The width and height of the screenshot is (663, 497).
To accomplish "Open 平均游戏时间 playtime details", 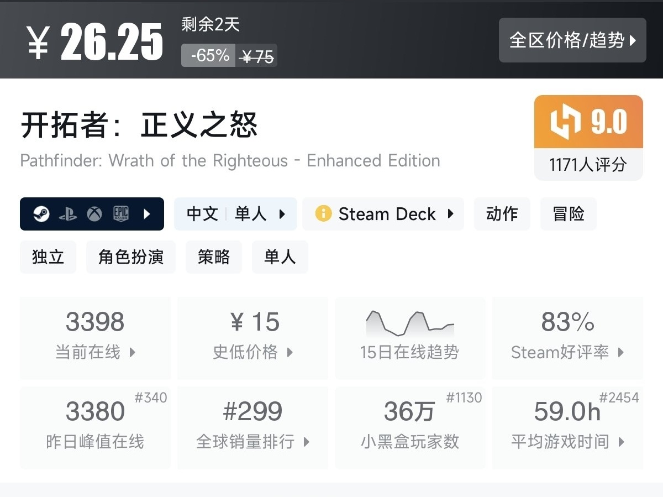I will click(x=567, y=427).
